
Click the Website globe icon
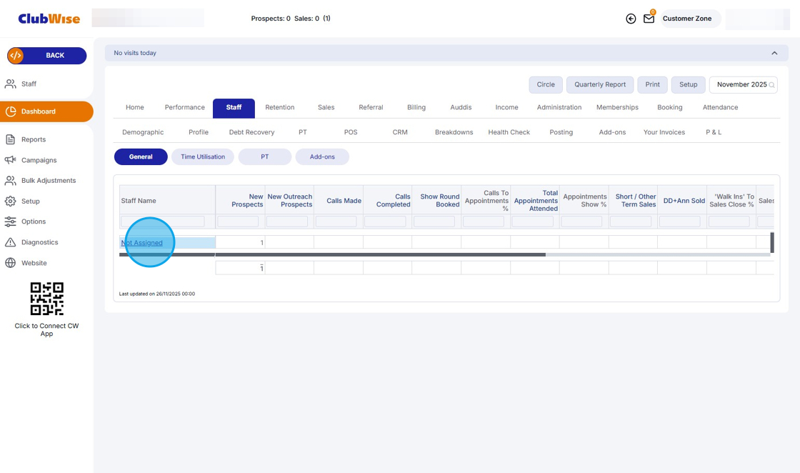pos(11,263)
